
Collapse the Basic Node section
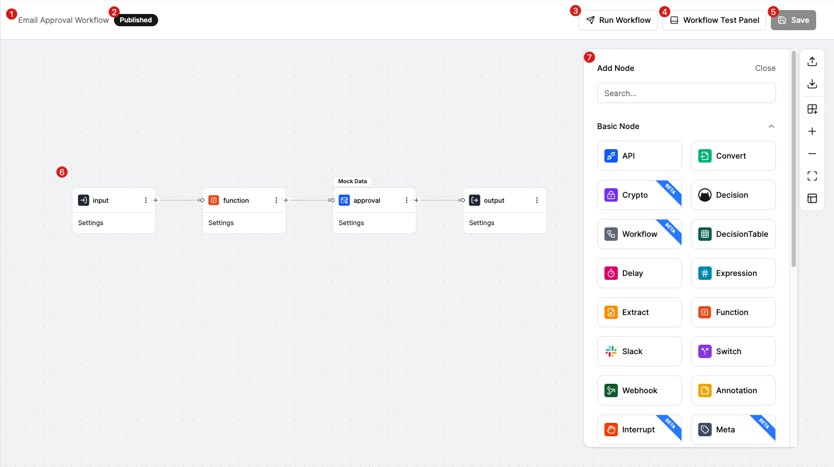[x=771, y=126]
